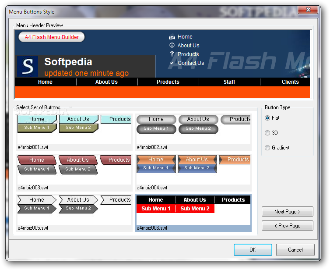This screenshot has height=270, width=330.
Task: Click red Sub Menu 1 in a4mbiz006
Action: (x=156, y=209)
